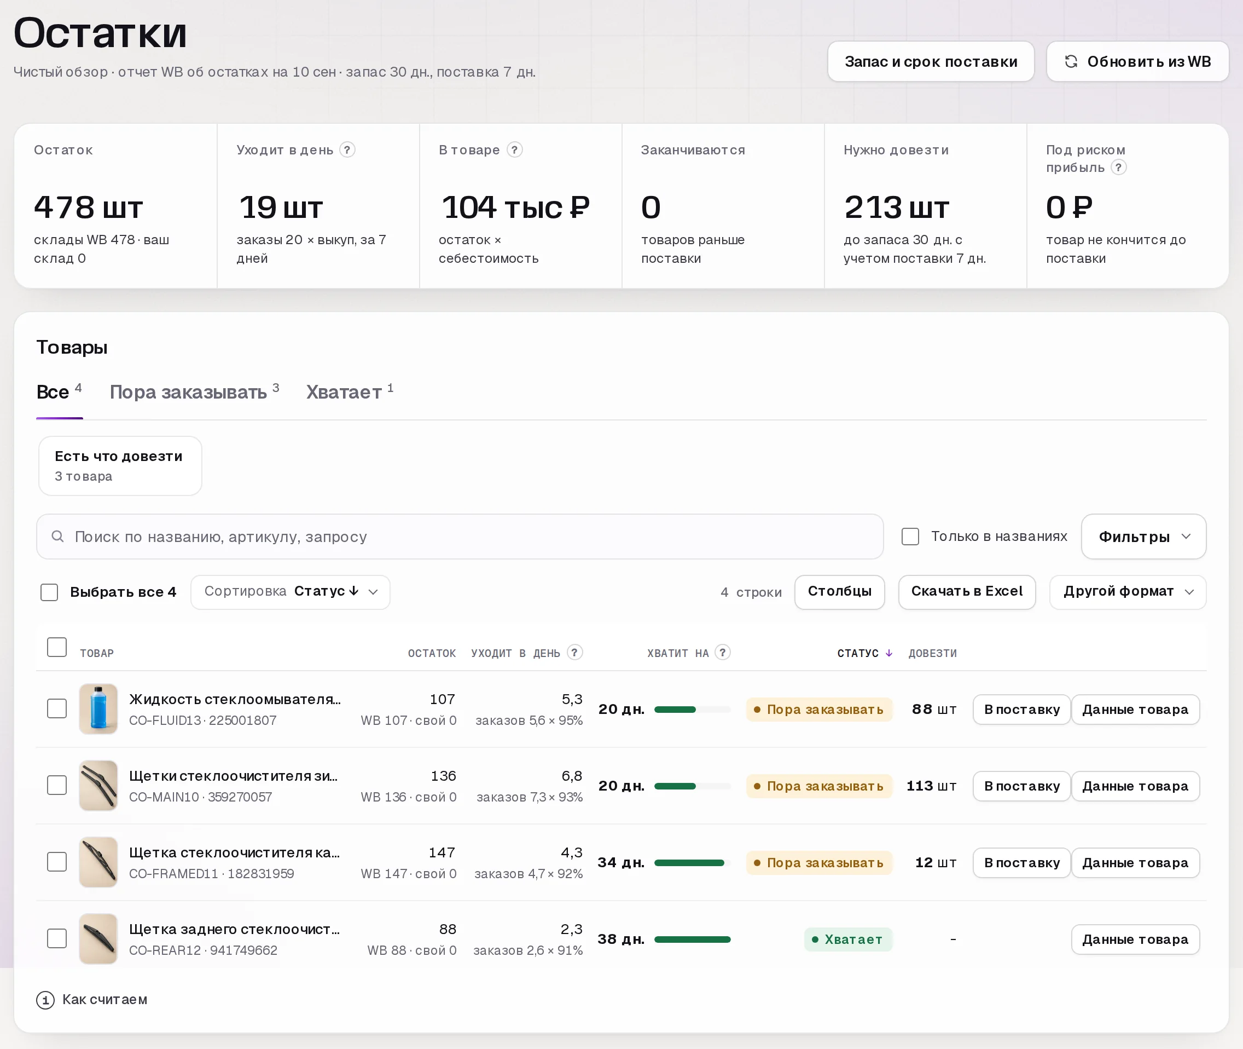Screen dimensions: 1243x1049
Task: Select the CO-FLUID13 row checkbox
Action: pos(57,709)
